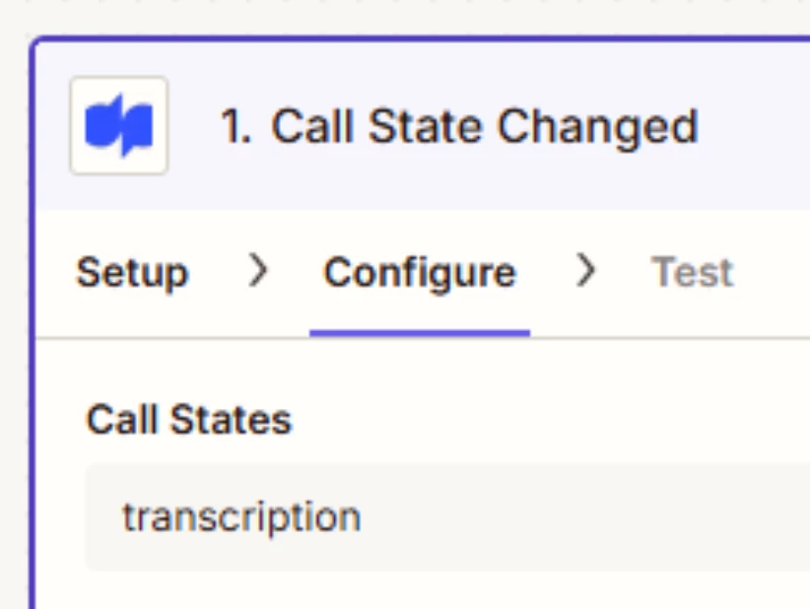
Task: Open the Setup tab
Action: click(x=132, y=273)
